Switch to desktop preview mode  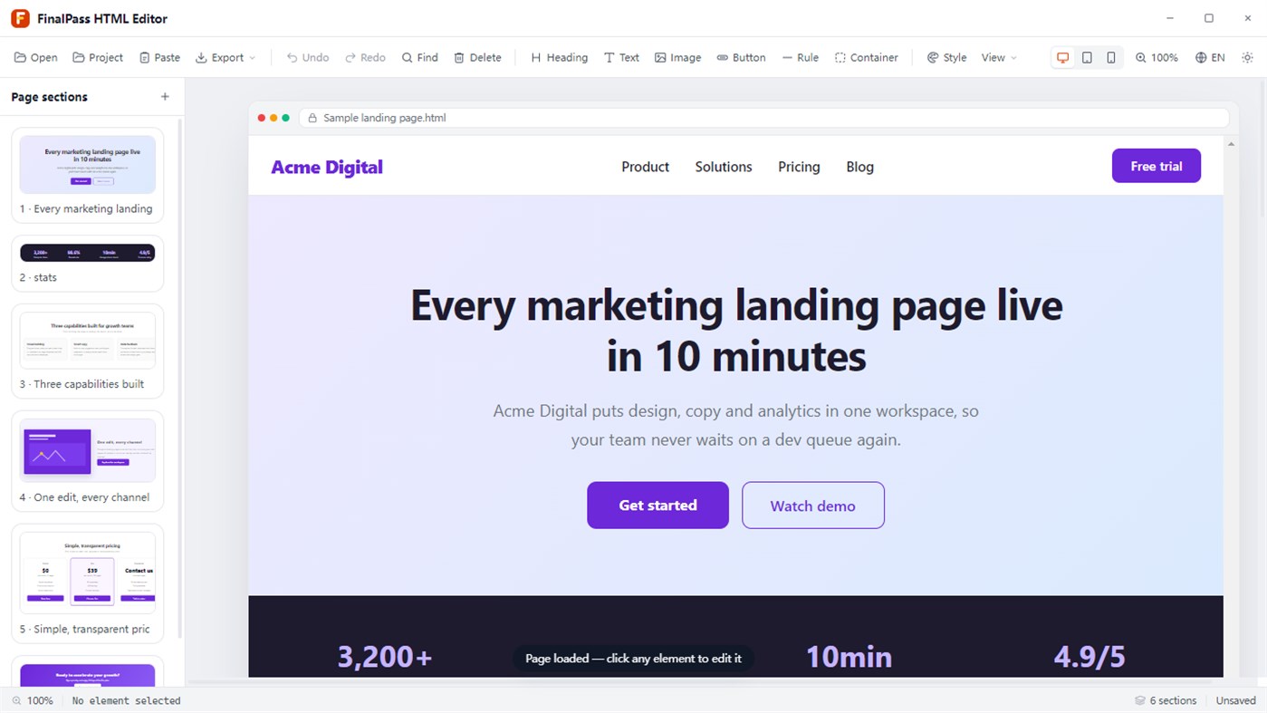pos(1063,57)
